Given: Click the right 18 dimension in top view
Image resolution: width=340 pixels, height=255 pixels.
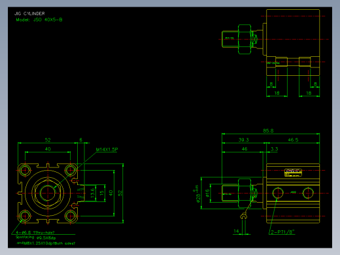Looking at the screenshot, I should click(309, 93).
